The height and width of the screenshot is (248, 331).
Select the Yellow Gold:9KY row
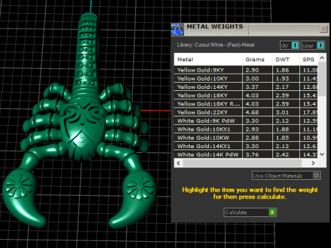tap(246, 70)
